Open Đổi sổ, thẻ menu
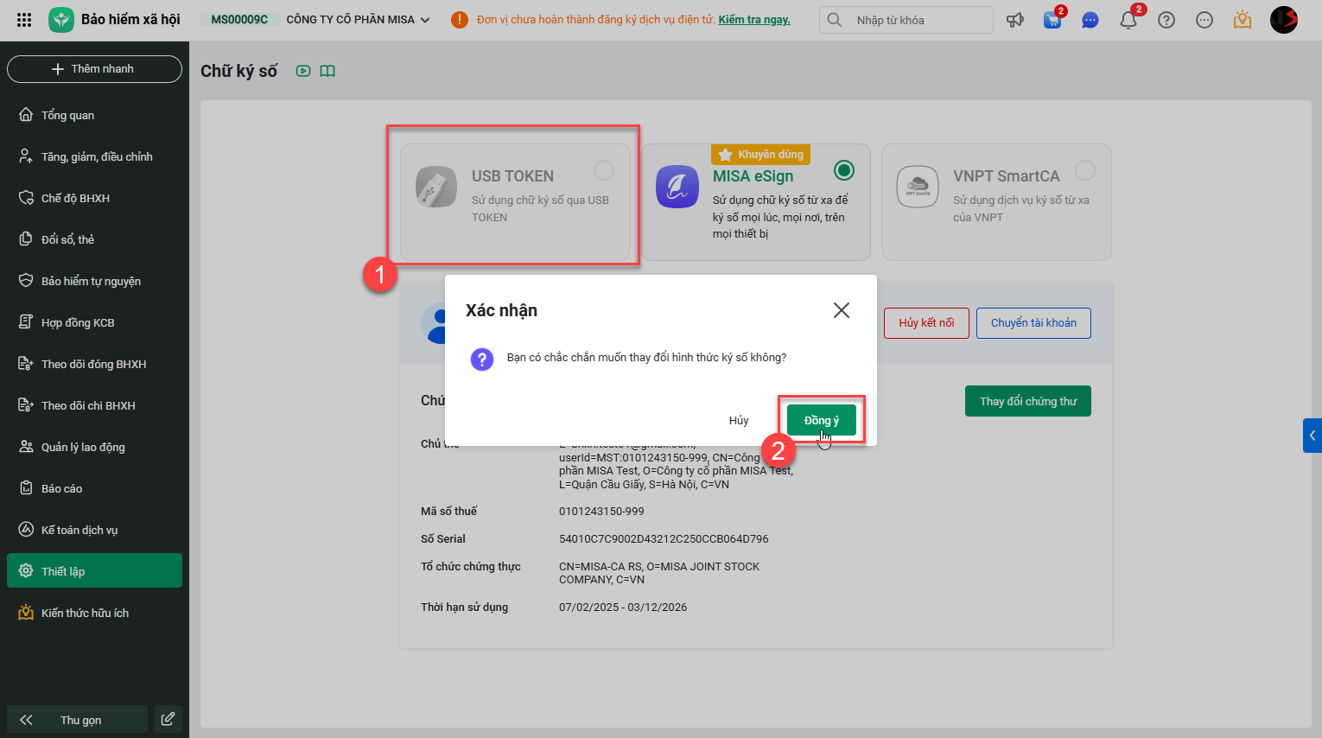This screenshot has height=738, width=1322. click(94, 239)
